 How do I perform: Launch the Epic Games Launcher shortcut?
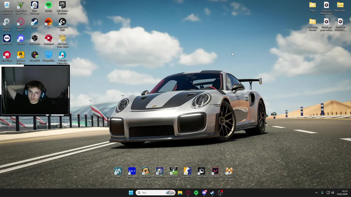point(62,8)
